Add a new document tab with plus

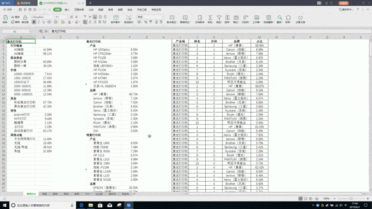pyautogui.click(x=91, y=3)
